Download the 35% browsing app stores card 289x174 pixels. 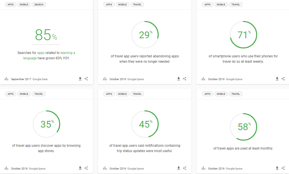(80, 168)
